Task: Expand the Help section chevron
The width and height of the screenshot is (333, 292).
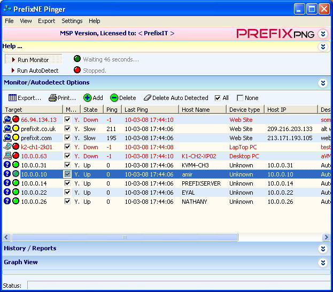Action: tap(323, 47)
